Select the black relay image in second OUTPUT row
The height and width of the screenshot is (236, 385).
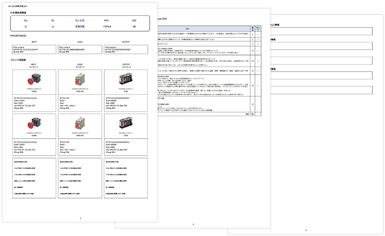coord(126,123)
